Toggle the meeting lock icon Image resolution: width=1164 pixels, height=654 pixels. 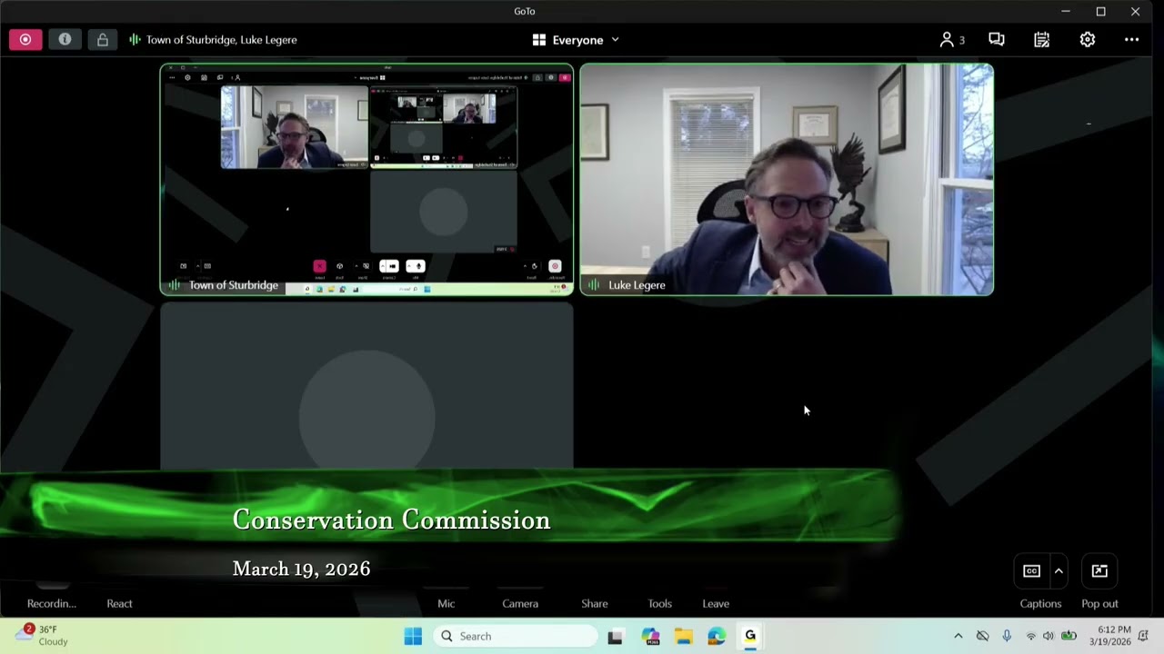click(x=103, y=40)
